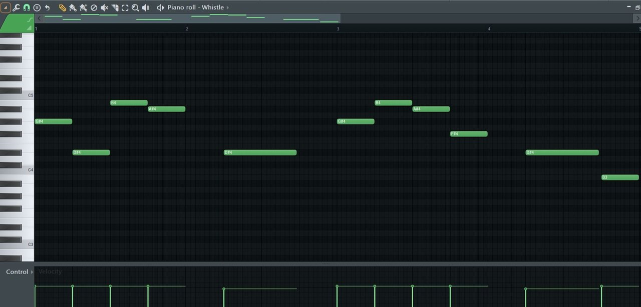
Task: Open the magnet snap-to-grid selector
Action: point(27,7)
